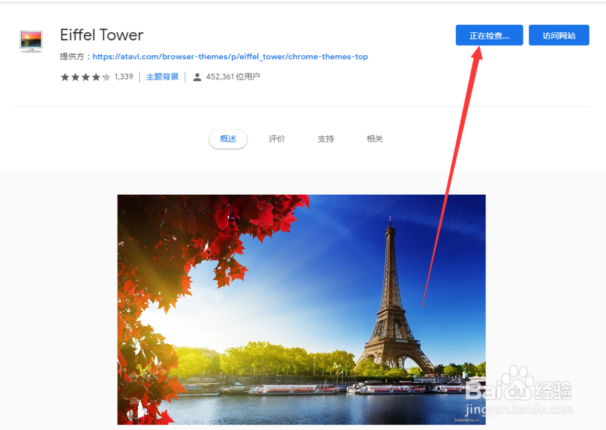The width and height of the screenshot is (606, 430).
Task: Click the Eiffel Tower theme thumbnail icon
Action: (31, 41)
